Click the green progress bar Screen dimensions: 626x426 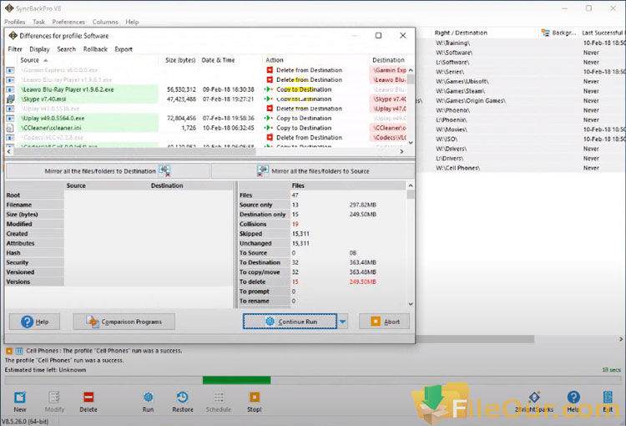[x=236, y=380]
